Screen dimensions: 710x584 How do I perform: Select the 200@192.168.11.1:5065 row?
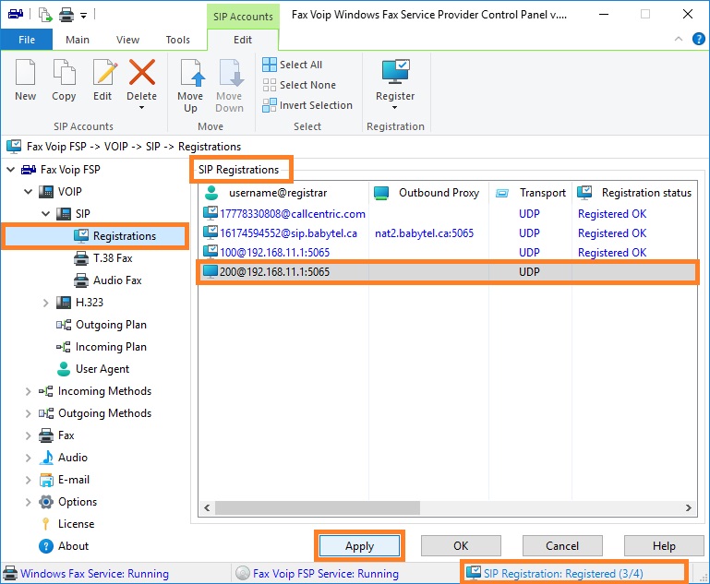point(447,272)
